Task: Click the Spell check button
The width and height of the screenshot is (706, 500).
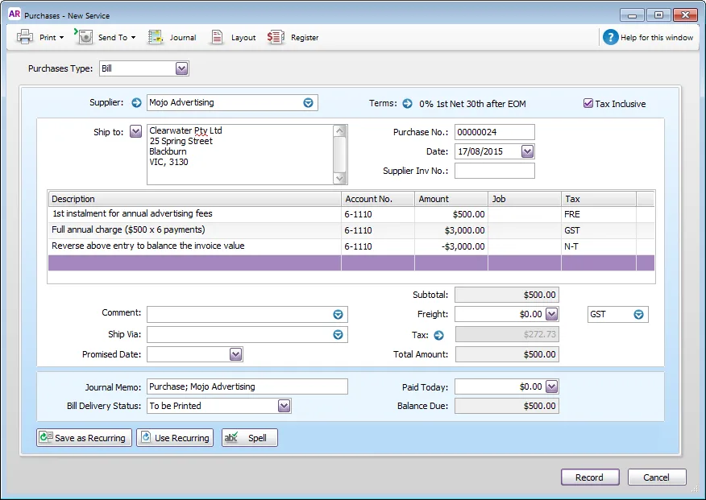Action: tap(250, 437)
